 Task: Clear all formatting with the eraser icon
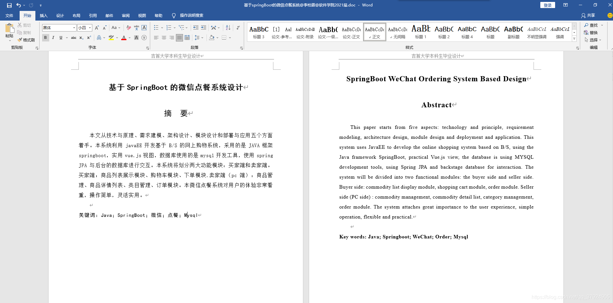tap(129, 28)
